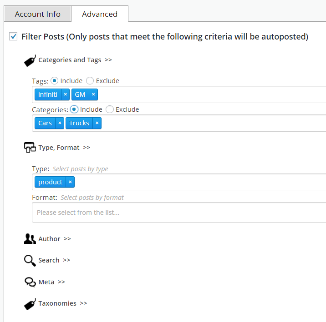Image resolution: width=326 pixels, height=322 pixels.
Task: Click the speech bubbles Meta icon
Action: coord(30,282)
